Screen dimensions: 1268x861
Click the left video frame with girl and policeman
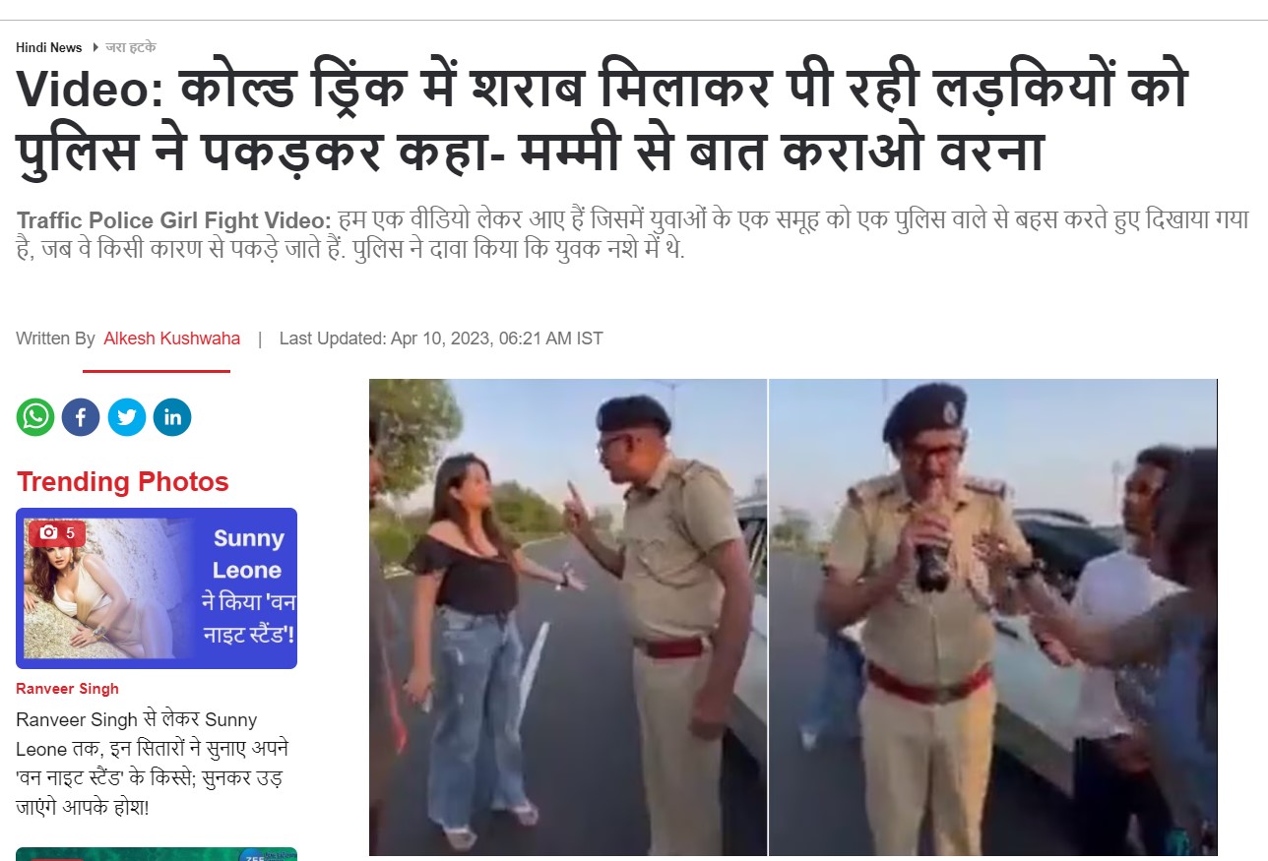pos(568,617)
